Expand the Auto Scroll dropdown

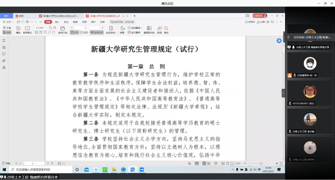click(x=111, y=33)
